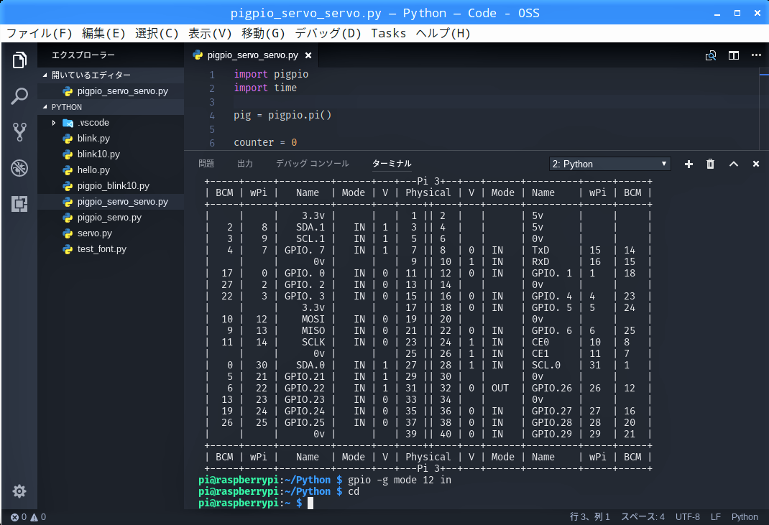Screen dimensions: 769x525
Task: Open the 編集(E) menu
Action: [x=103, y=33]
